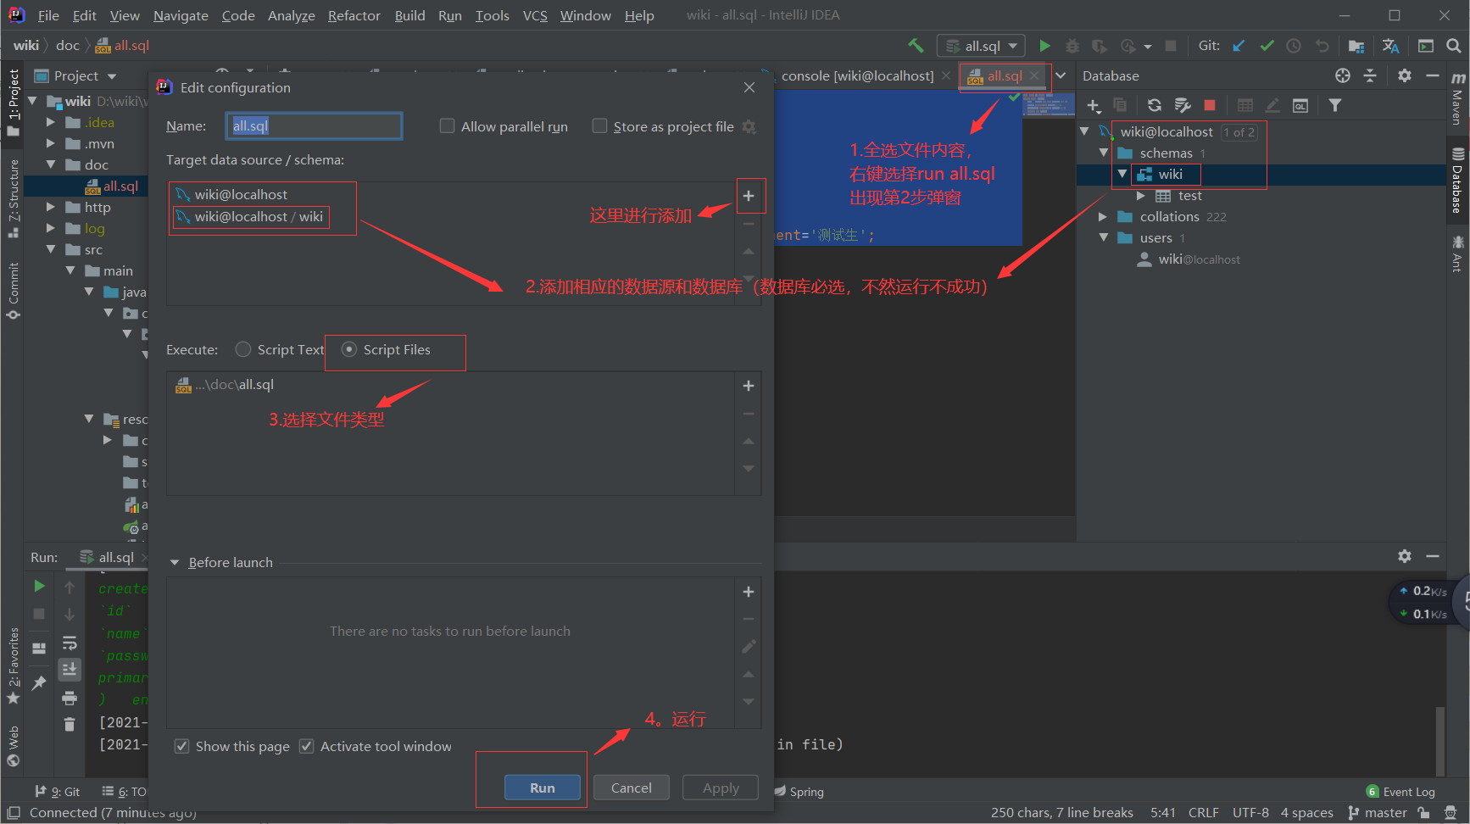Viewport: 1470px width, 824px height.
Task: Open the Maven side panel
Action: (x=1458, y=99)
